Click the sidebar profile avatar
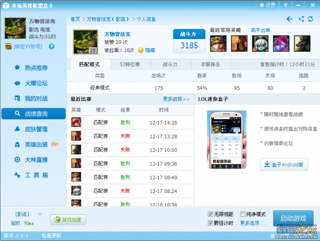This screenshot has width=320, height=241. [15, 28]
